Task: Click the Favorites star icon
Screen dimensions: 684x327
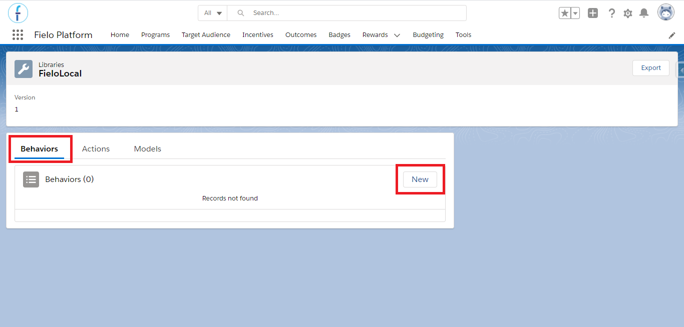Action: pos(564,13)
